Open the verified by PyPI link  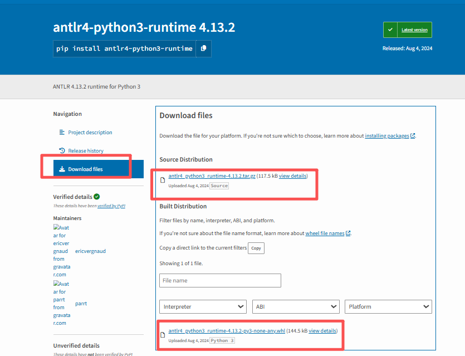pyautogui.click(x=111, y=206)
